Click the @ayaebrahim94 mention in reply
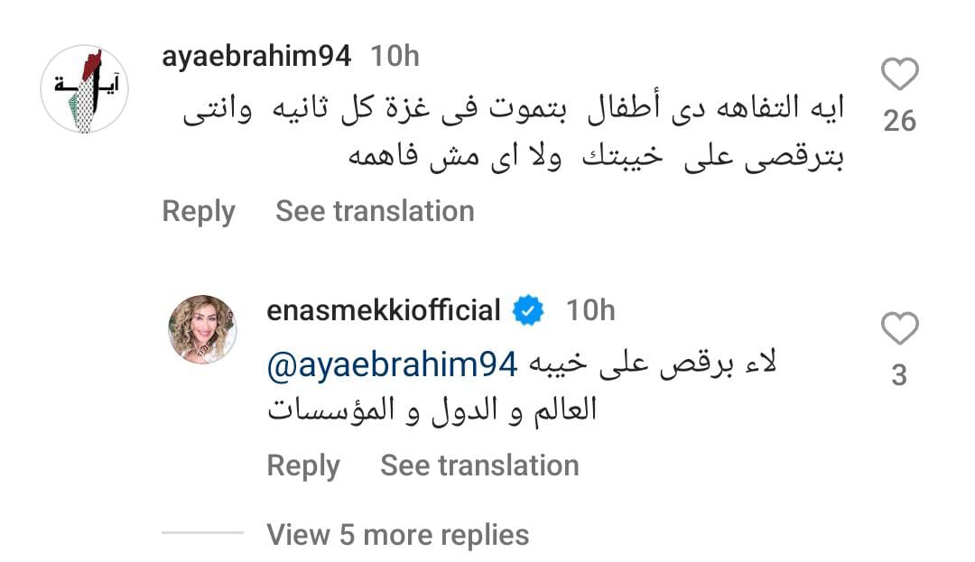Image resolution: width=975 pixels, height=562 pixels. click(393, 364)
